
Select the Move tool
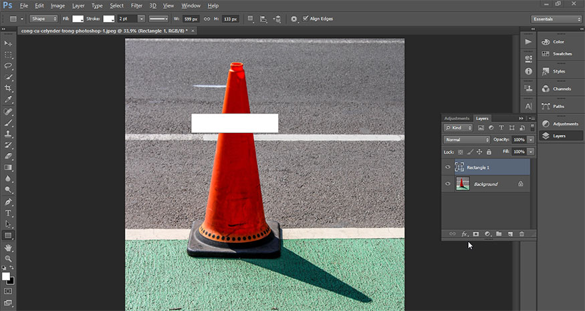point(9,43)
